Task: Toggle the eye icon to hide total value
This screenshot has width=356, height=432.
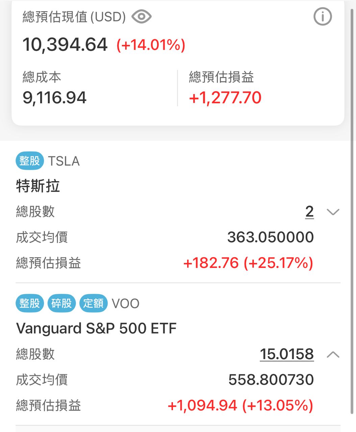Action: (142, 17)
